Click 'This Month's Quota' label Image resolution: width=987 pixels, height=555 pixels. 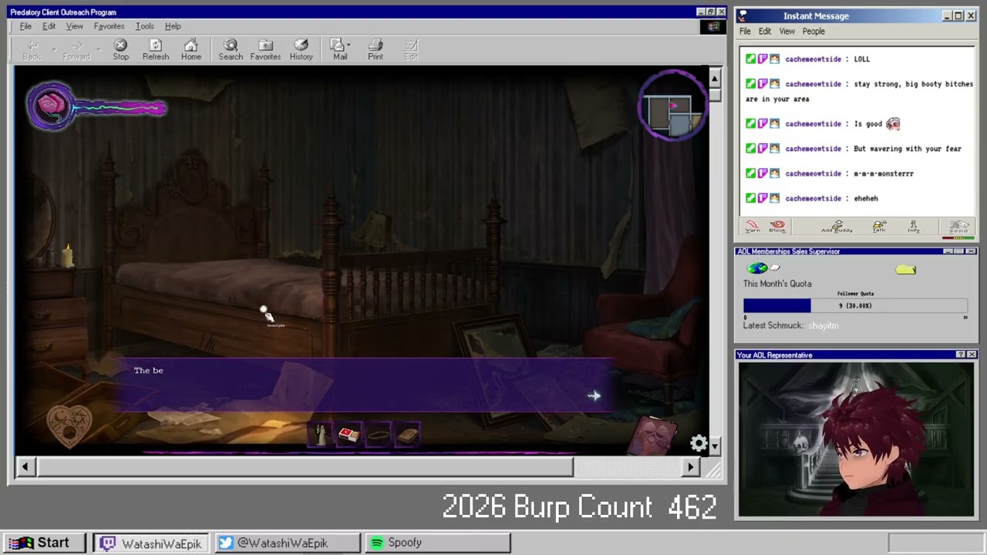[777, 284]
